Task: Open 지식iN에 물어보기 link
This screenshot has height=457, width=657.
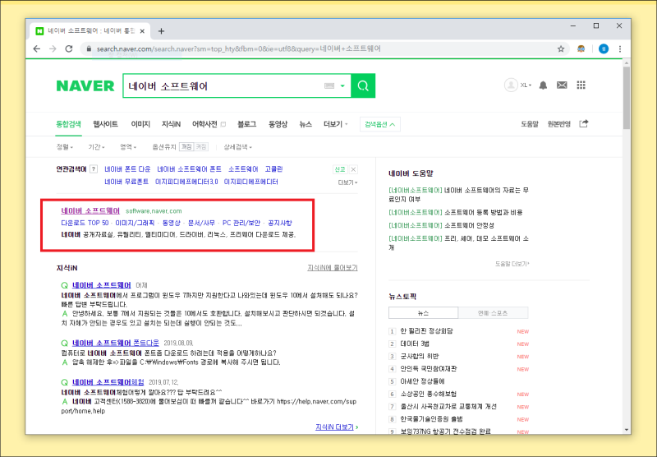Action: (x=333, y=267)
